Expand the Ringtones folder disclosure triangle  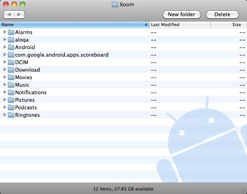[x=5, y=115]
